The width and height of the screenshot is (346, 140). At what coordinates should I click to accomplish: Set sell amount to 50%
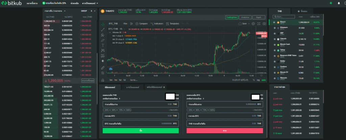[x=197, y=110]
